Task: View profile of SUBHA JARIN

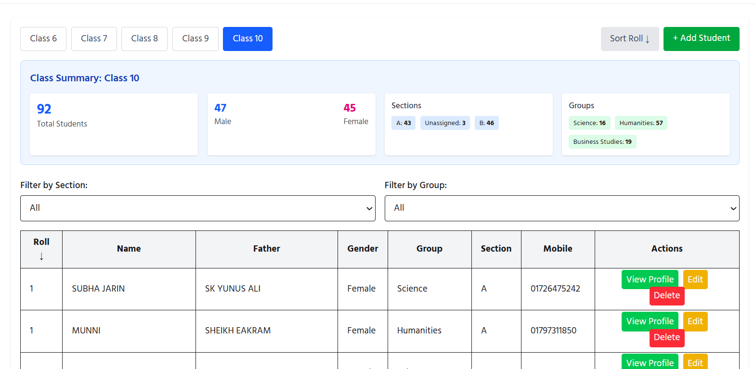Action: pos(650,280)
